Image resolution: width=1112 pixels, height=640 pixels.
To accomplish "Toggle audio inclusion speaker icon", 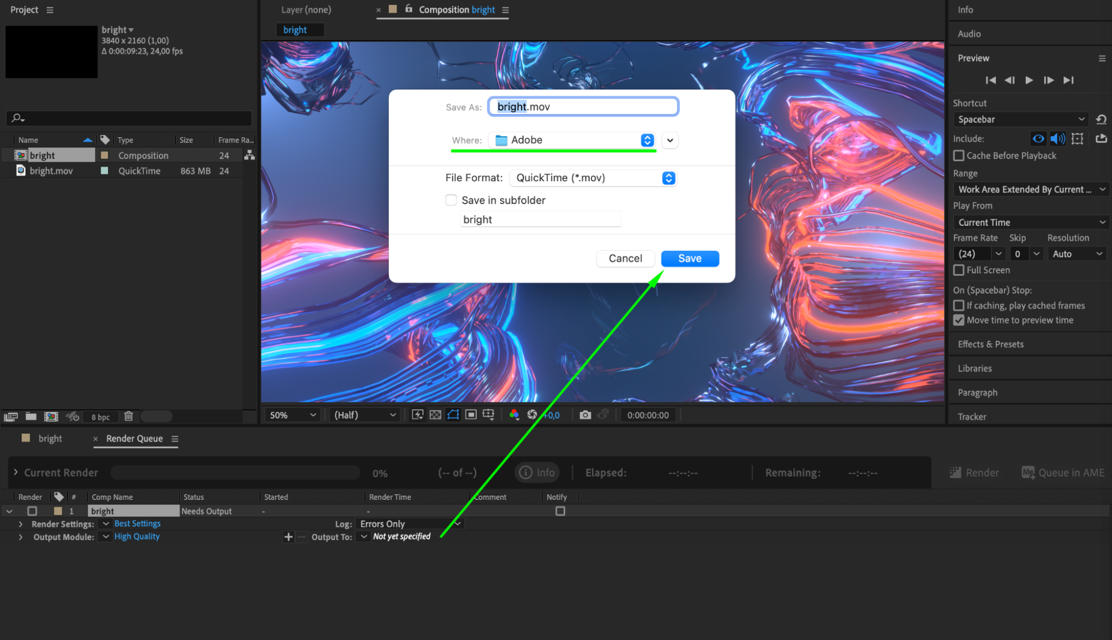I will tap(1057, 138).
